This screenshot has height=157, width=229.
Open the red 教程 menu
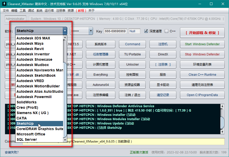(x=81, y=10)
